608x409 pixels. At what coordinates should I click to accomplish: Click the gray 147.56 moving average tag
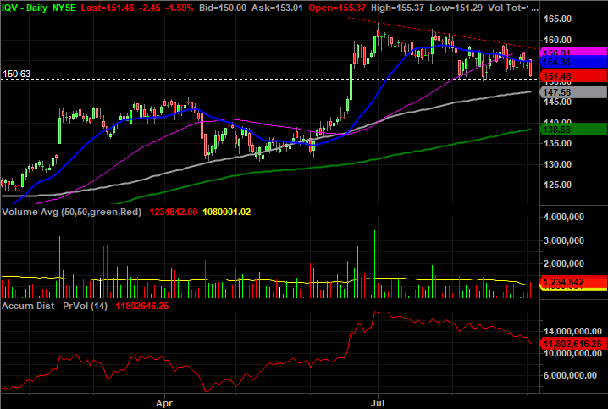click(573, 92)
